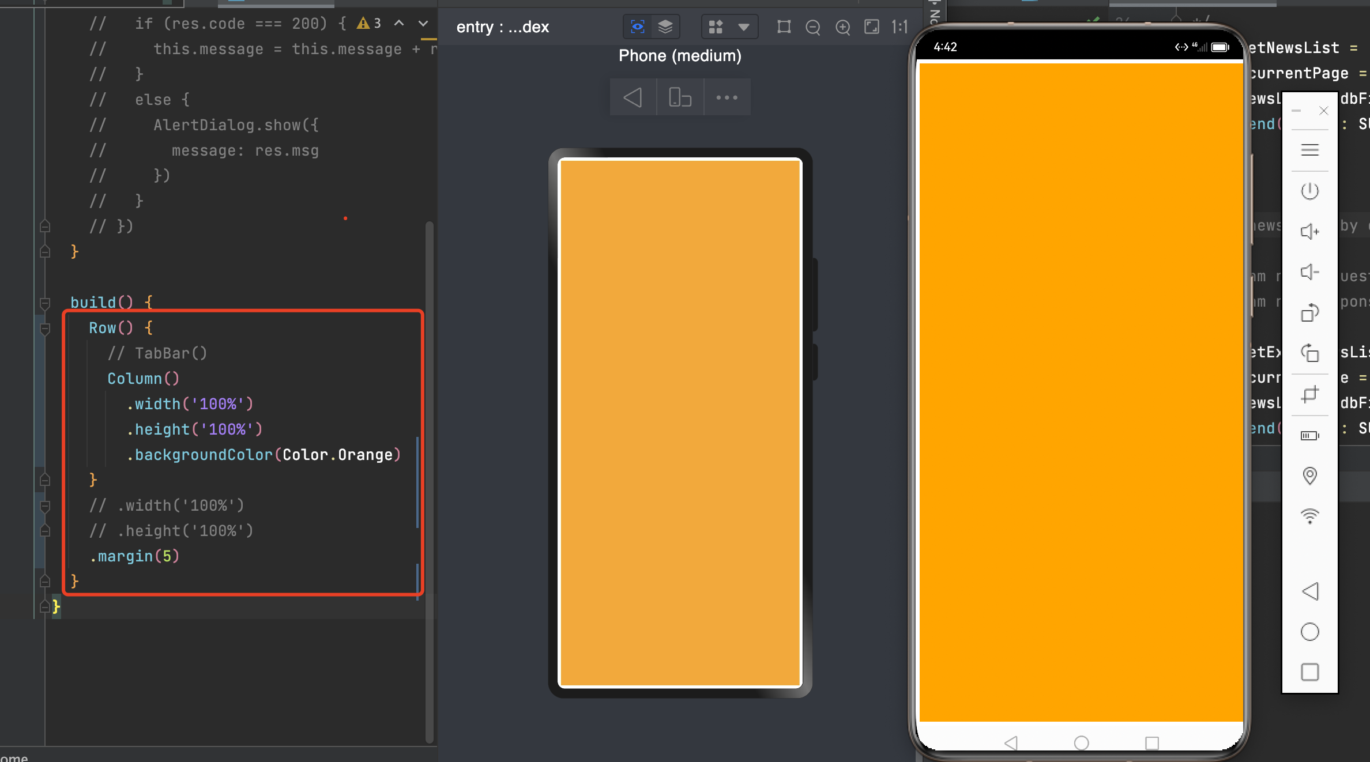1370x762 pixels.
Task: Click the rotate device icon under Phone (medium)
Action: (680, 97)
